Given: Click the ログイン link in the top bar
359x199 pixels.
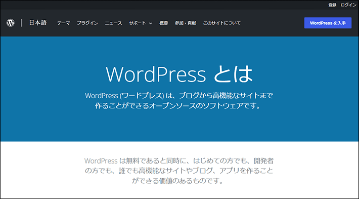Looking at the screenshot, I should [348, 5].
